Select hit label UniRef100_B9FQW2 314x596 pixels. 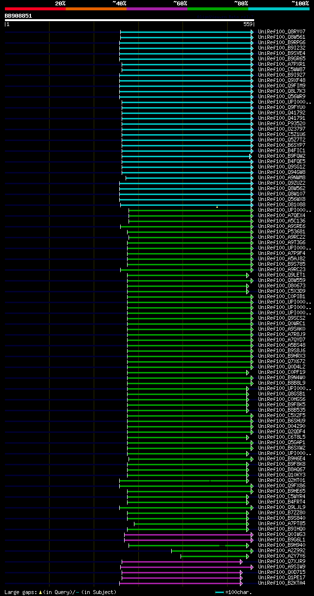[x=282, y=156]
